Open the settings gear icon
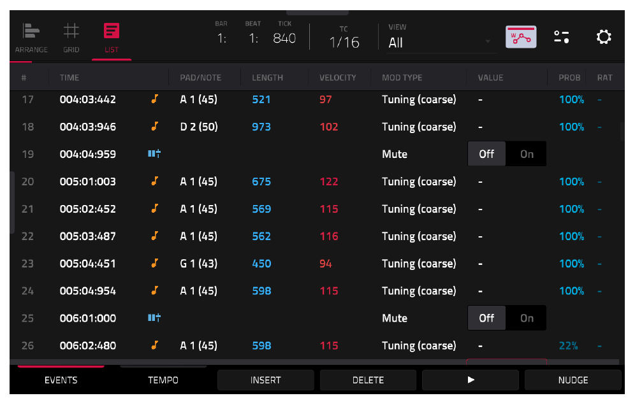Image resolution: width=635 pixels, height=405 pixels. click(x=603, y=37)
